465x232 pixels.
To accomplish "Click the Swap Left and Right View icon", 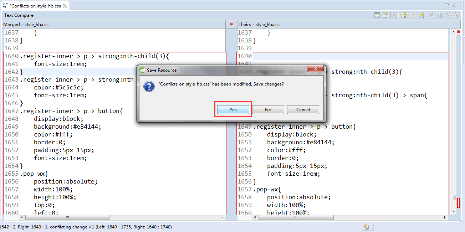I will (385, 15).
